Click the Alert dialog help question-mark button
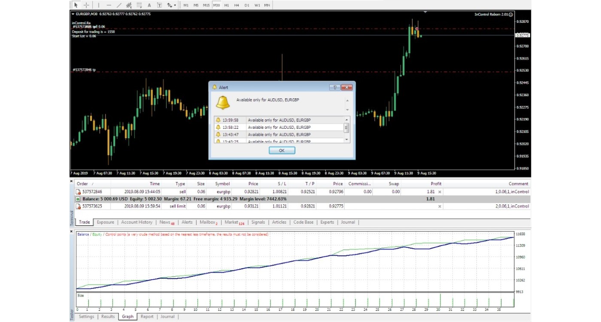 click(334, 87)
